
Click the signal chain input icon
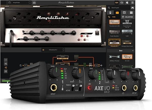point(21,66)
